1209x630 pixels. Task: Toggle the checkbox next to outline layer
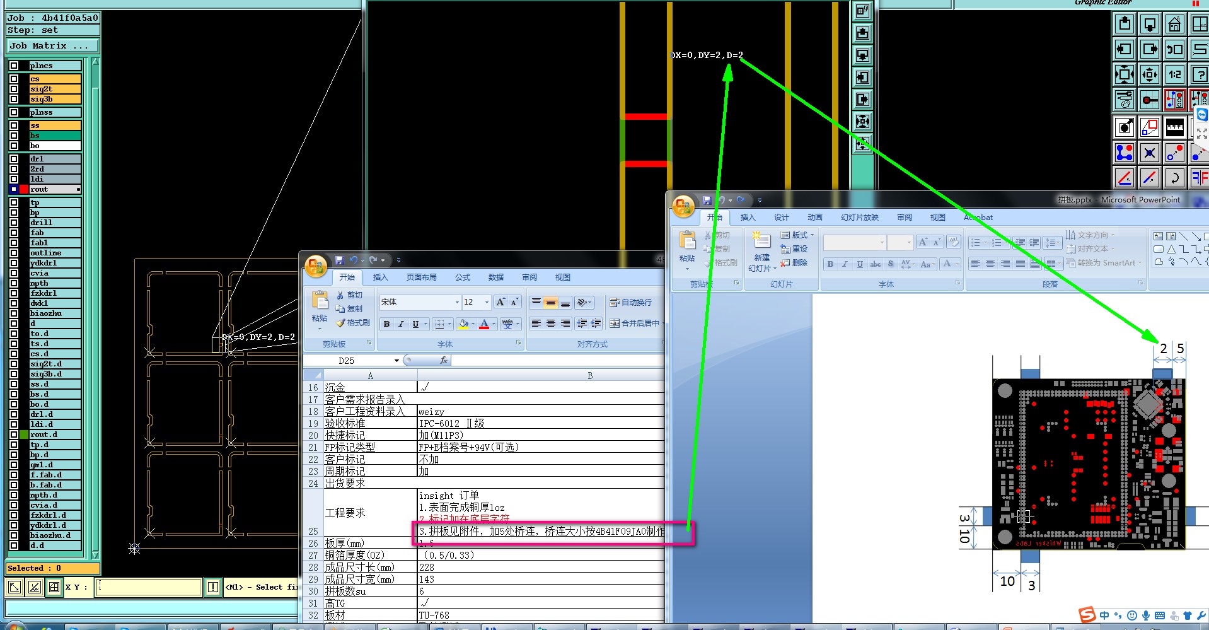[14, 253]
